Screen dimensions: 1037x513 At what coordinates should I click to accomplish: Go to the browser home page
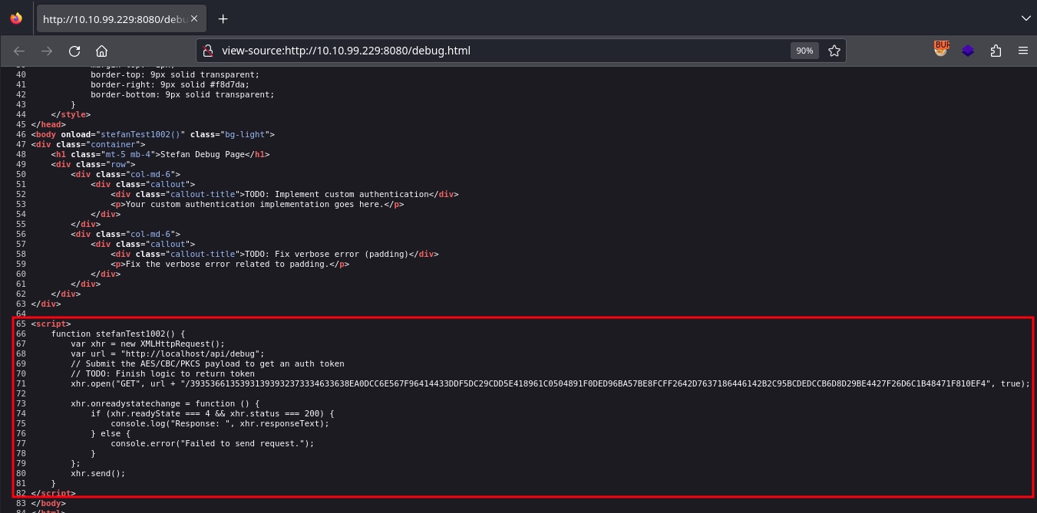(x=102, y=51)
